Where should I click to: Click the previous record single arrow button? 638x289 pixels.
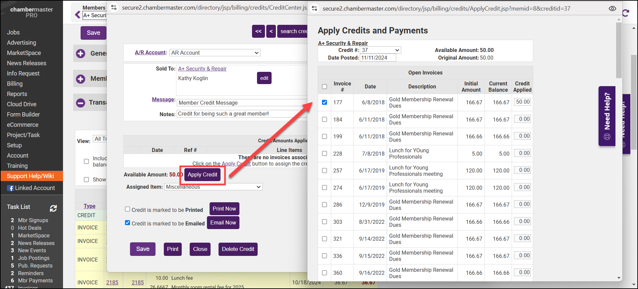coord(271,31)
